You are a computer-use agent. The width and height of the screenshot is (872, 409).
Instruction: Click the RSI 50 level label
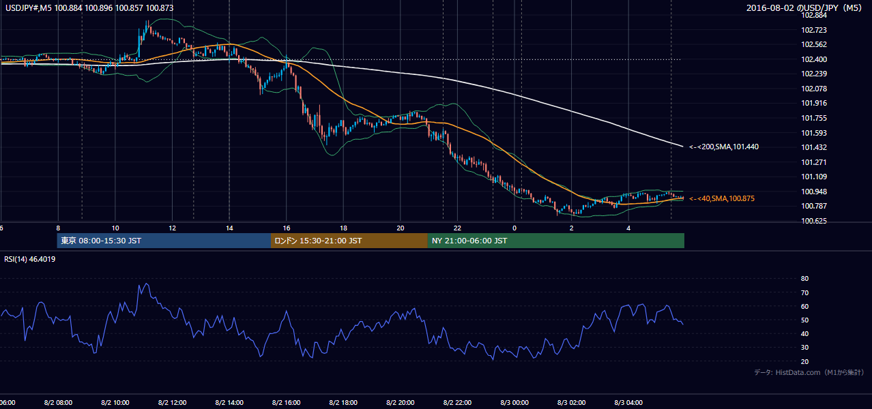[804, 320]
